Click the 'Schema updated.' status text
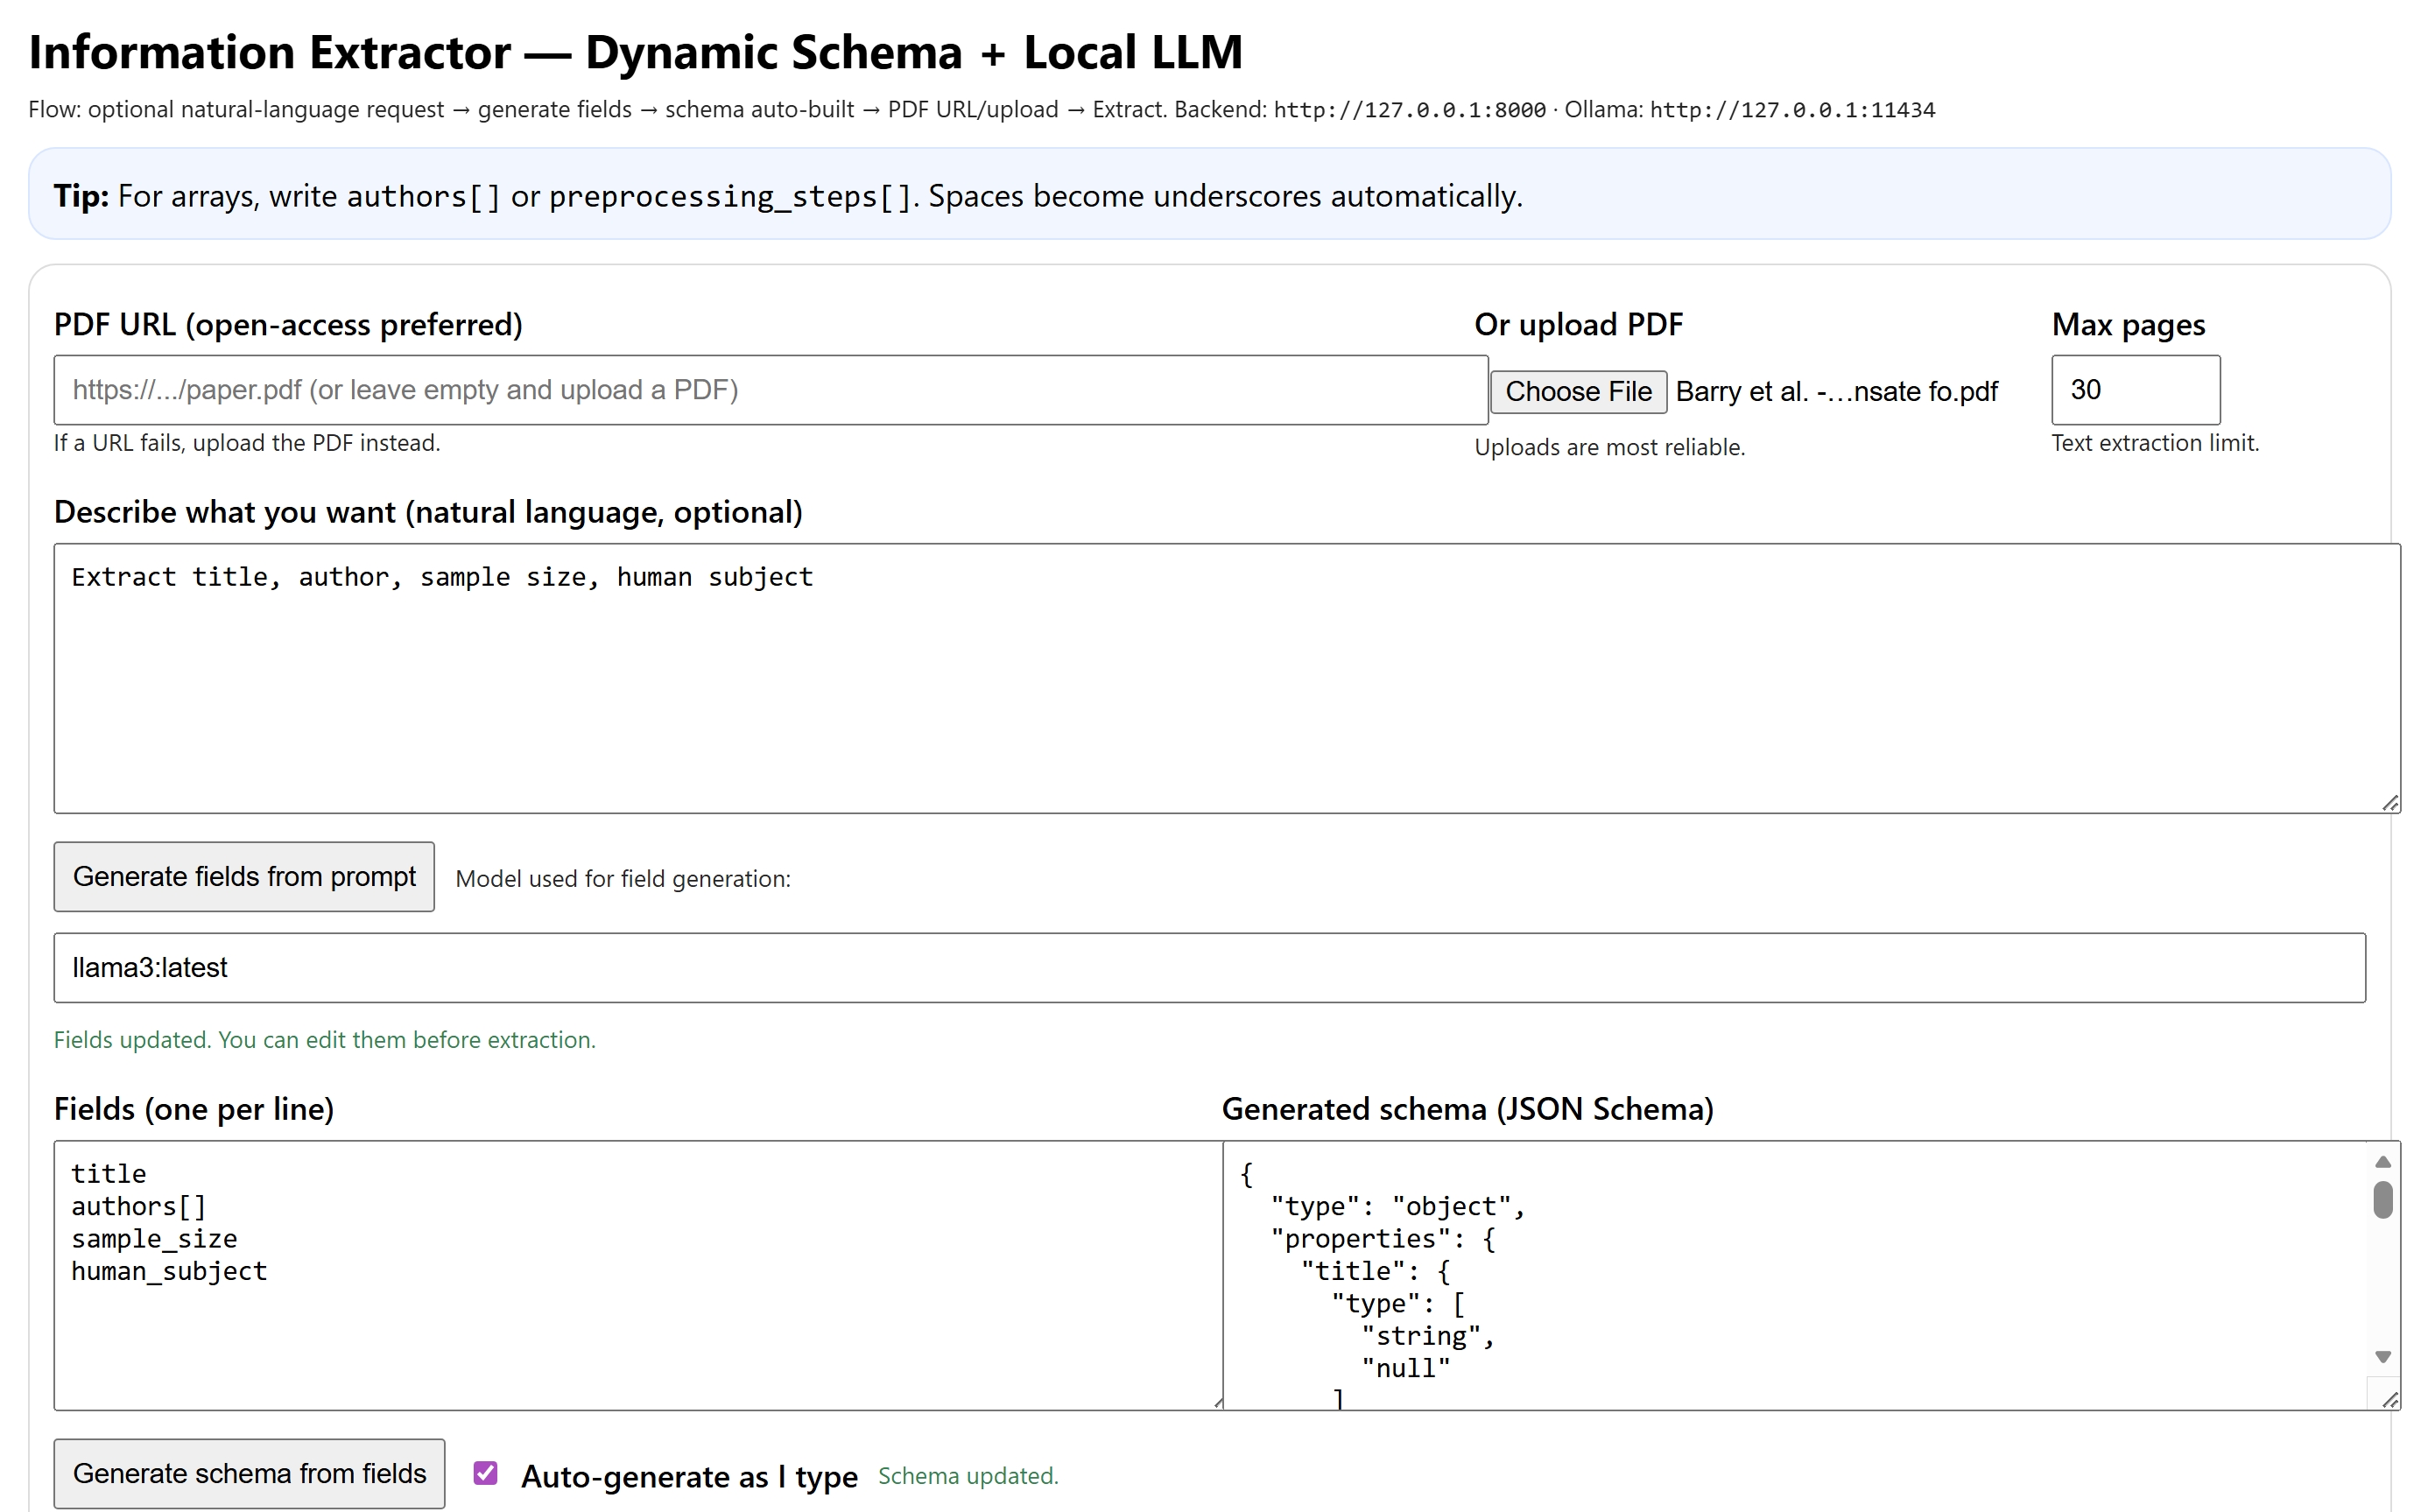2421x1512 pixels. tap(968, 1476)
